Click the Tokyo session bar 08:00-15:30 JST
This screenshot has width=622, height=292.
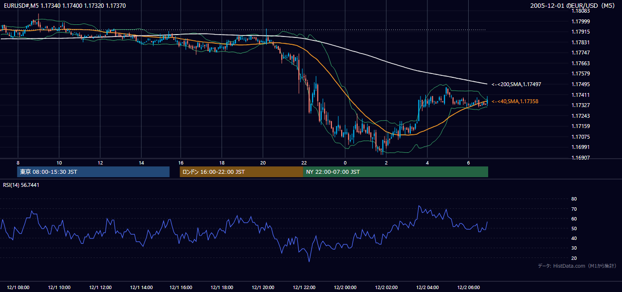coord(93,172)
